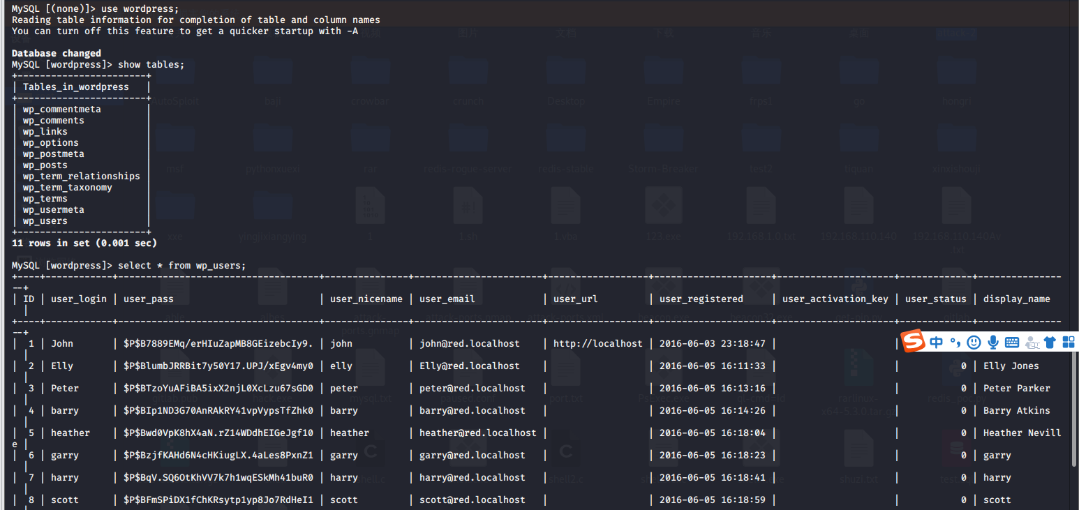Click 'Barry Atkins' display name
Image resolution: width=1079 pixels, height=510 pixels.
[x=1017, y=410]
